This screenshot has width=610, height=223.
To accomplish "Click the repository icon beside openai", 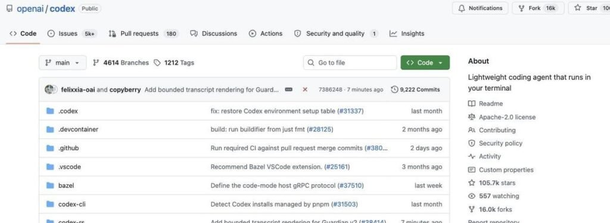I will pyautogui.click(x=10, y=8).
